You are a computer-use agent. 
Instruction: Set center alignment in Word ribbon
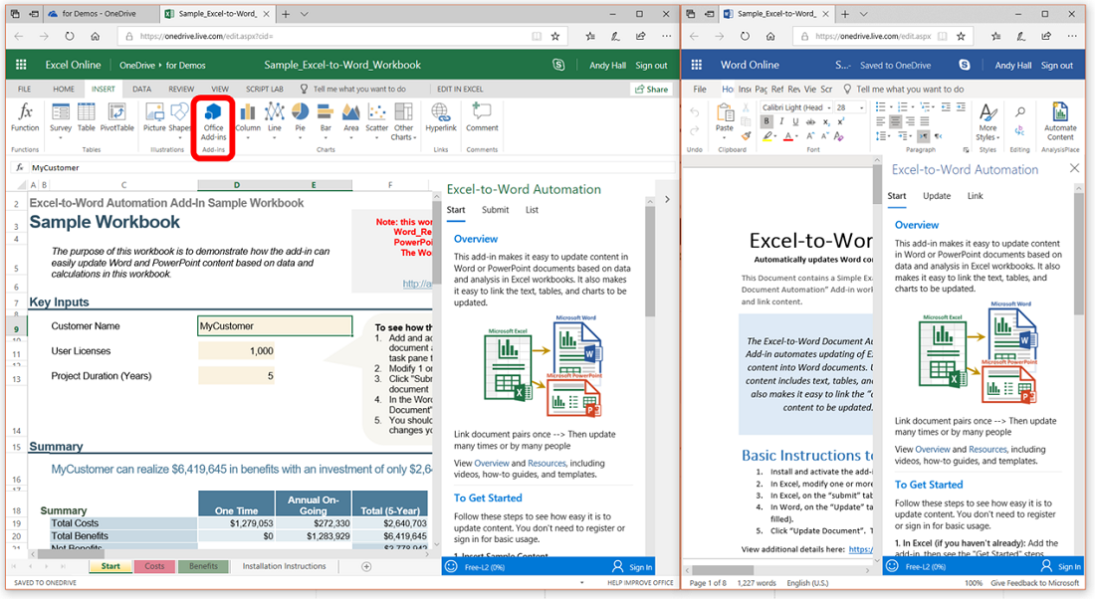pyautogui.click(x=895, y=121)
